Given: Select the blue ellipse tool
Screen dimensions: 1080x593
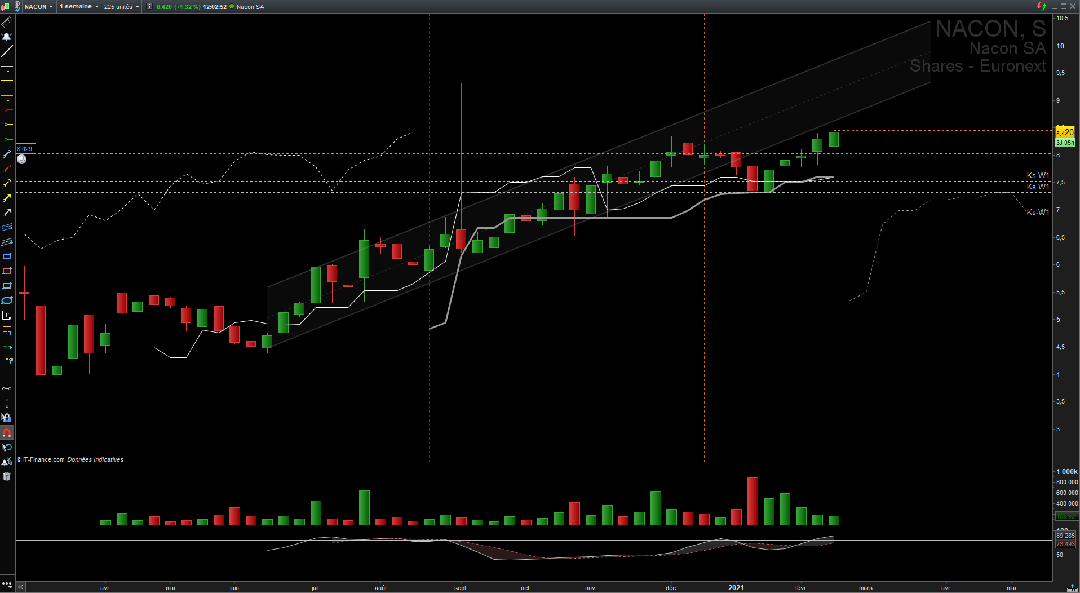Looking at the screenshot, I should 7,300.
